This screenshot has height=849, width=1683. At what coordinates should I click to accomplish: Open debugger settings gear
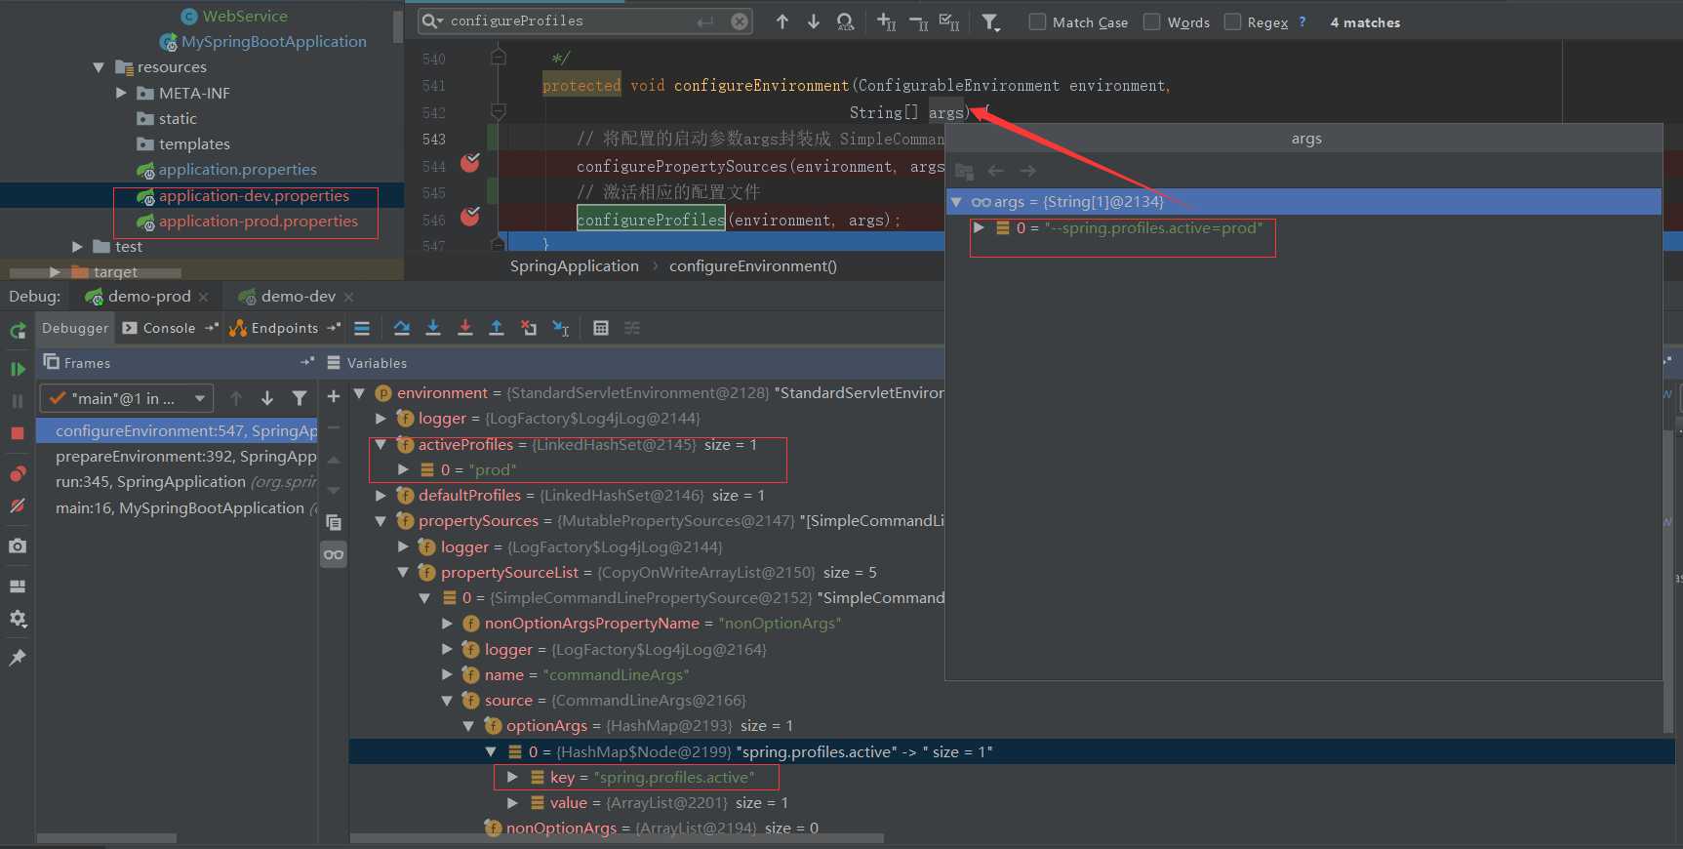pos(18,619)
